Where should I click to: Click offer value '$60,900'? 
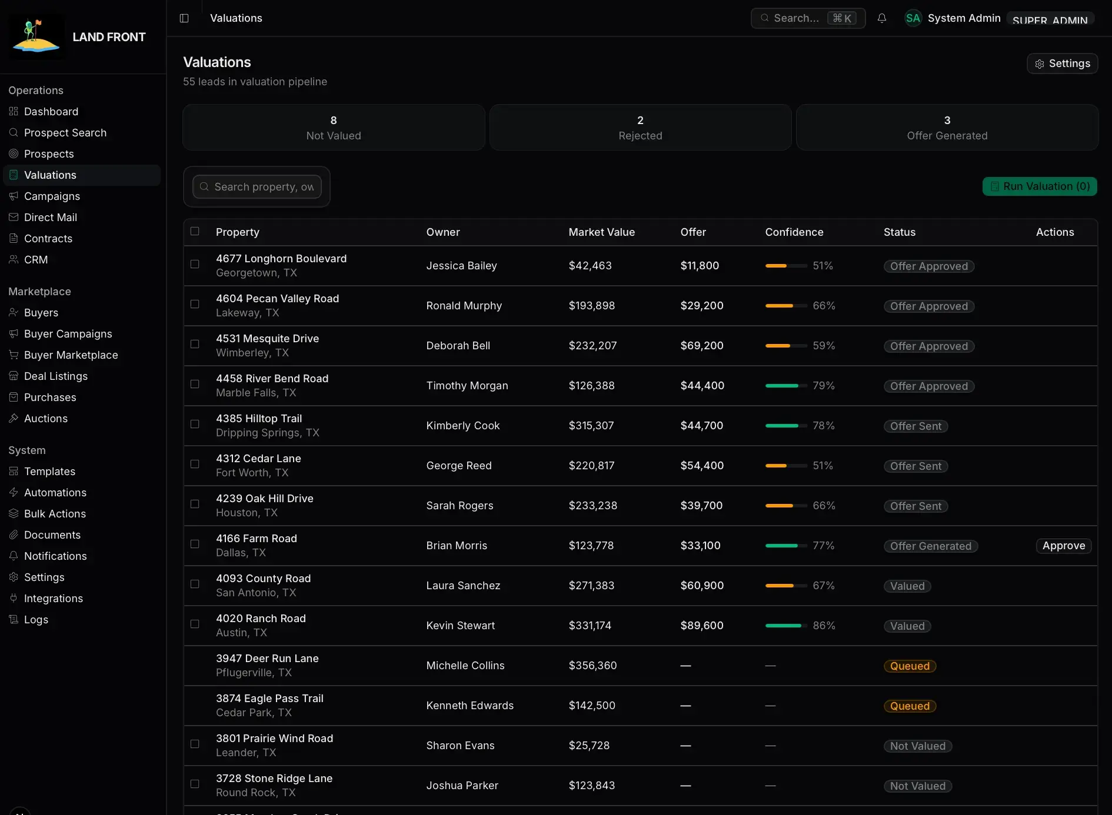coord(702,586)
